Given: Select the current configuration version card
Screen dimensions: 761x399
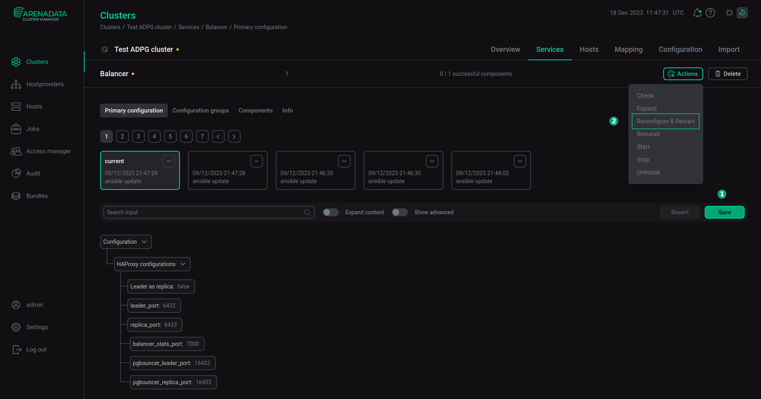Looking at the screenshot, I should [140, 170].
